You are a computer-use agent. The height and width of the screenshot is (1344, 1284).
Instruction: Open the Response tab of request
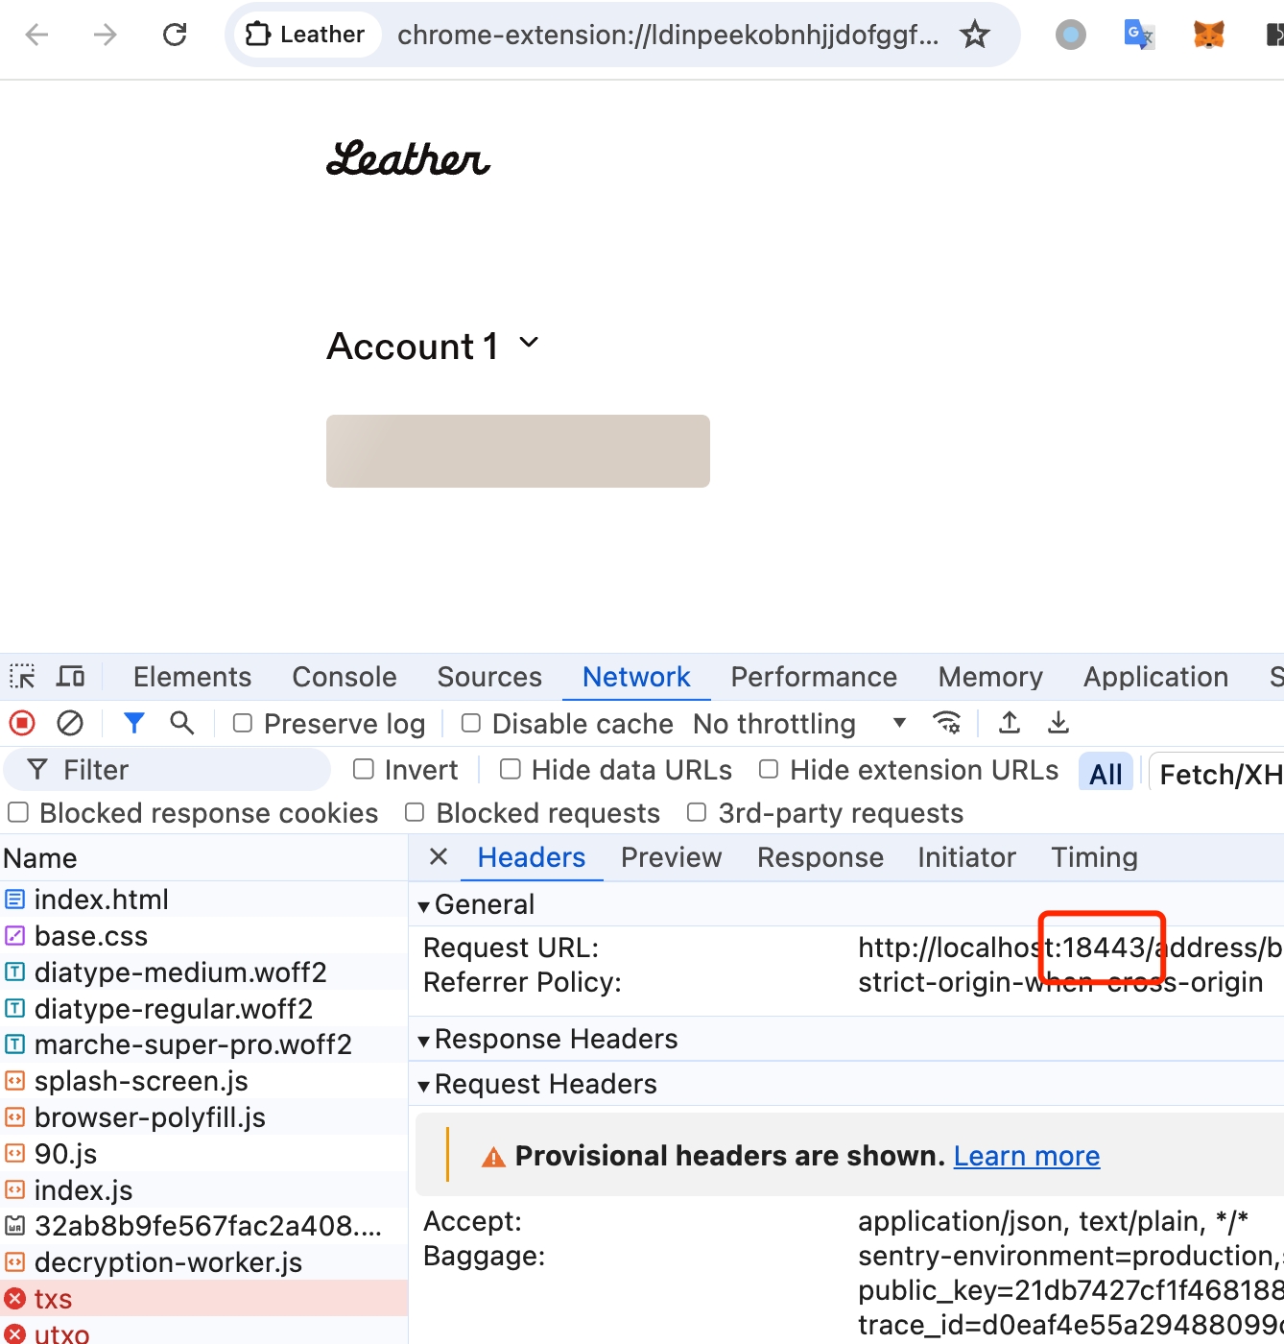[820, 857]
